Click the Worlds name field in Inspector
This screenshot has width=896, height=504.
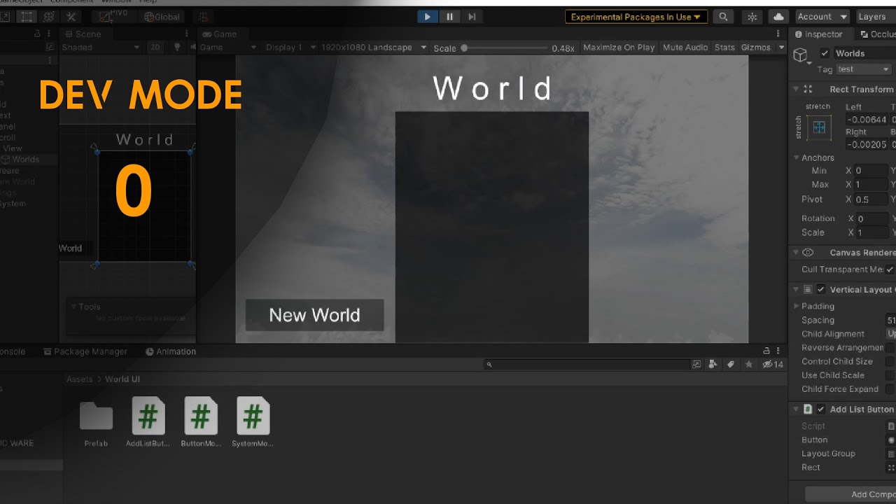[864, 53]
